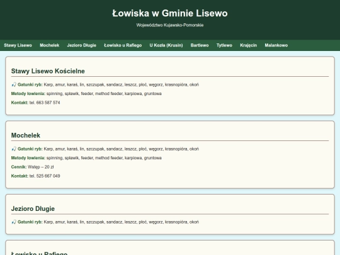This screenshot has width=340, height=255.
Task: Click Gatunki ryb line in Stawy Lisewo card
Action: (x=105, y=84)
